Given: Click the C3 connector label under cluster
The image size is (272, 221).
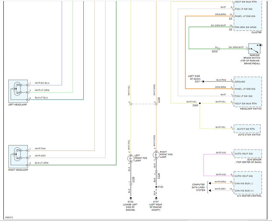Looking at the screenshot, I should point(231,18).
